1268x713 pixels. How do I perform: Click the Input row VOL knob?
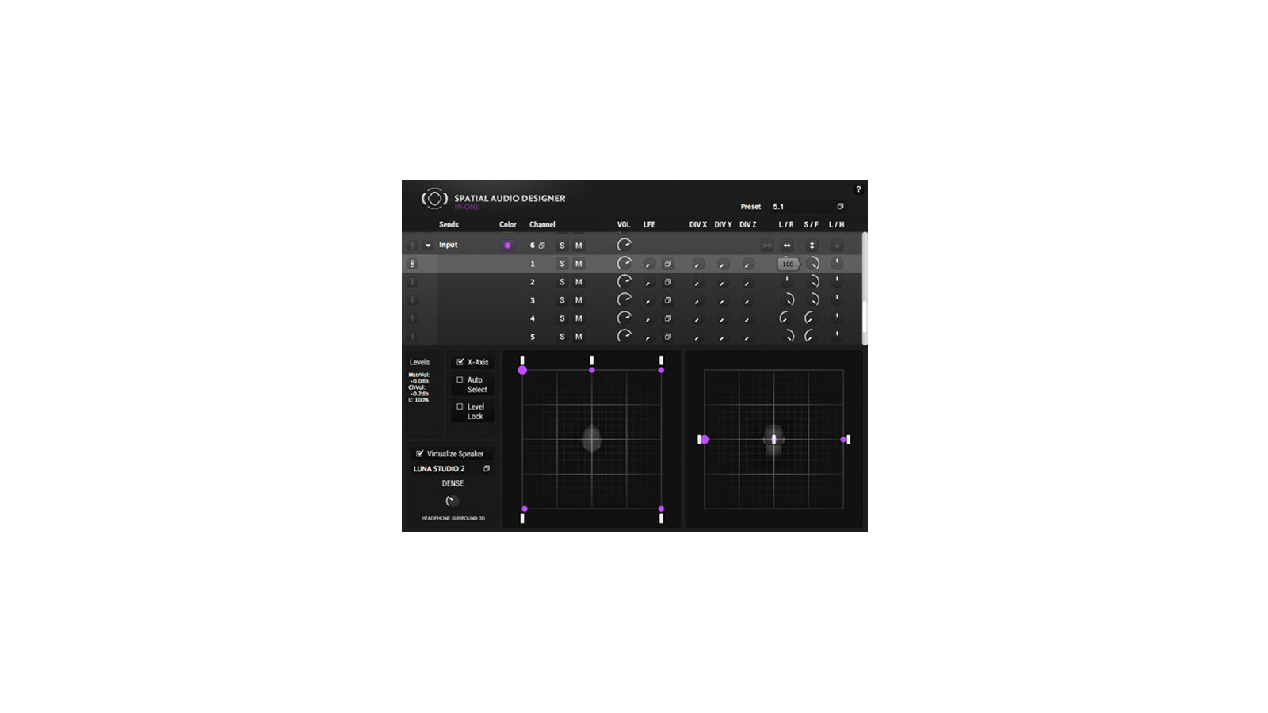pyautogui.click(x=624, y=246)
